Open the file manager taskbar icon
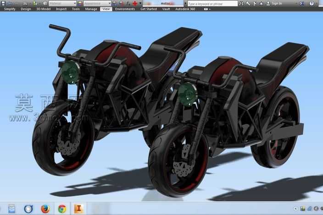Screen dimensions: 323x215 coord(11,209)
